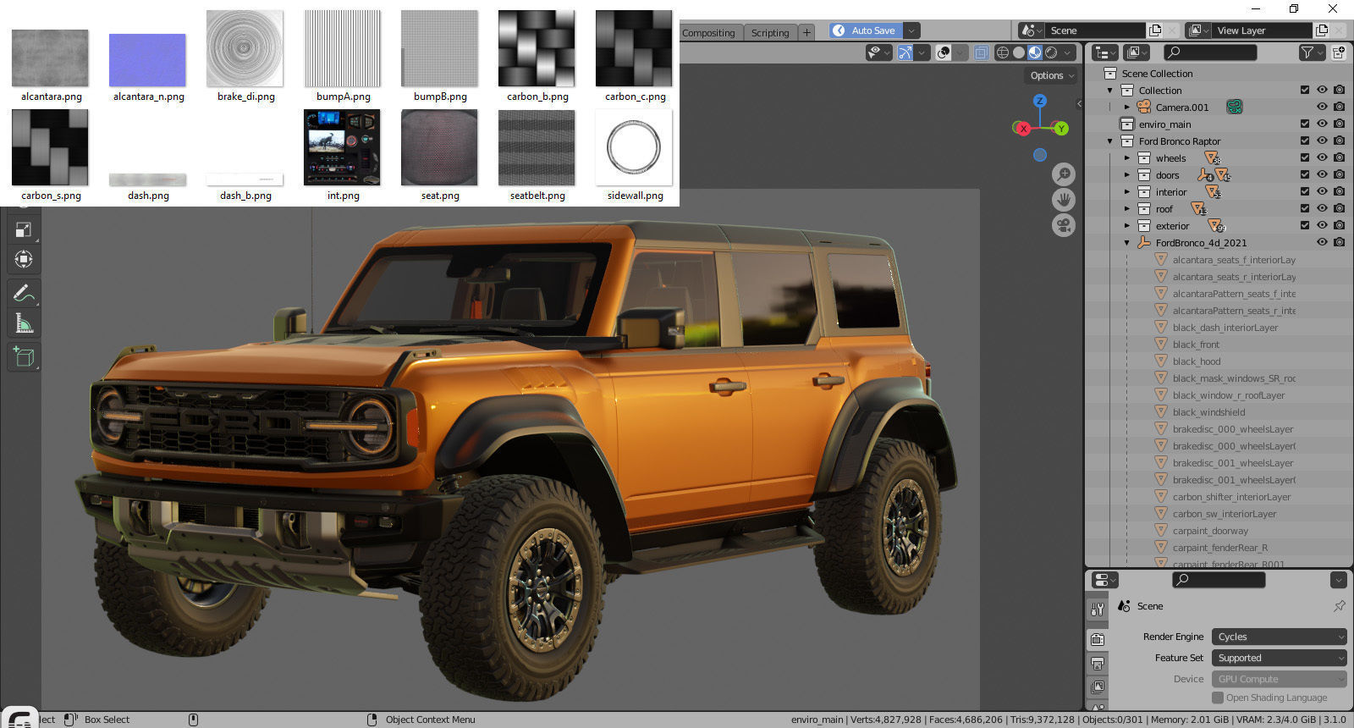The image size is (1354, 728).
Task: Tick the Open Shading Language checkbox
Action: (1218, 698)
